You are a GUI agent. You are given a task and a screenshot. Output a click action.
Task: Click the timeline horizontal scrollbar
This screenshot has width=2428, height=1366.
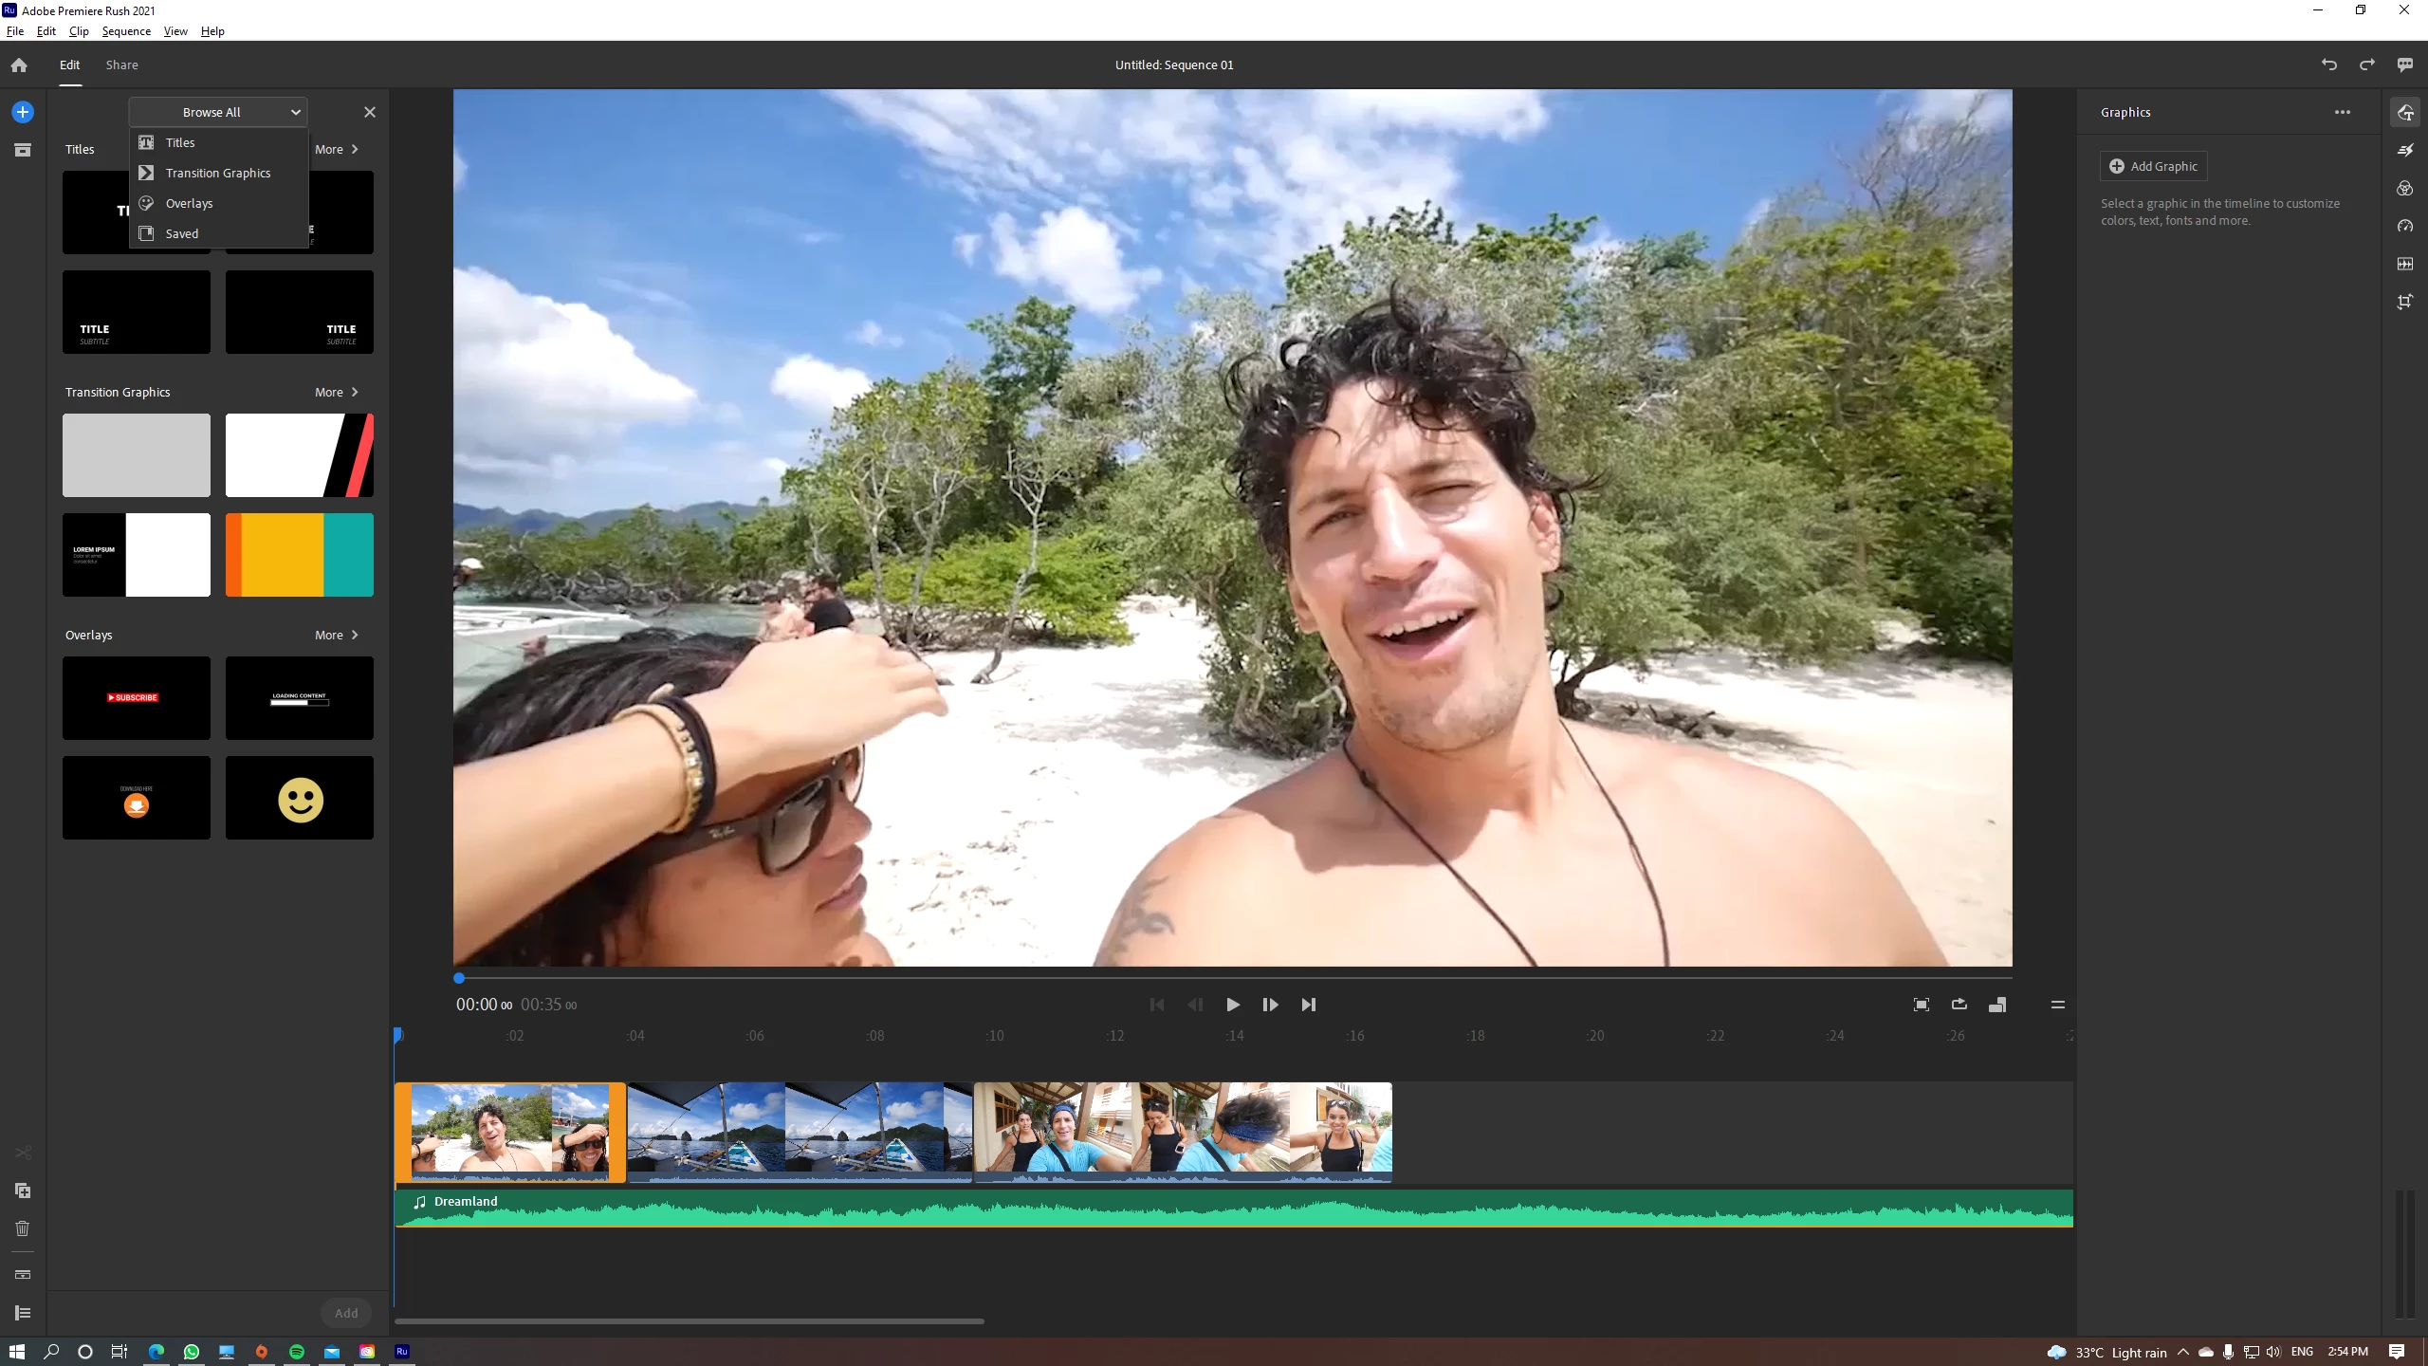tap(690, 1320)
